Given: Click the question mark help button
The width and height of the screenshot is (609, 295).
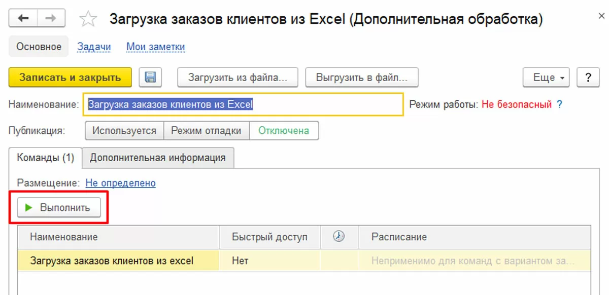Looking at the screenshot, I should click(x=589, y=78).
